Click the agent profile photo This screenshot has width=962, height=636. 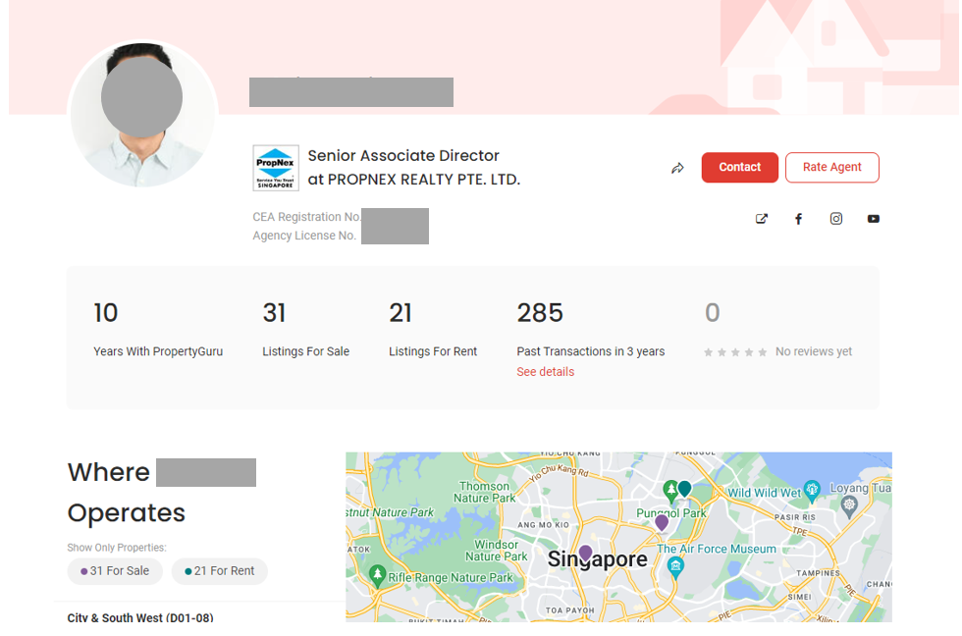pos(142,115)
